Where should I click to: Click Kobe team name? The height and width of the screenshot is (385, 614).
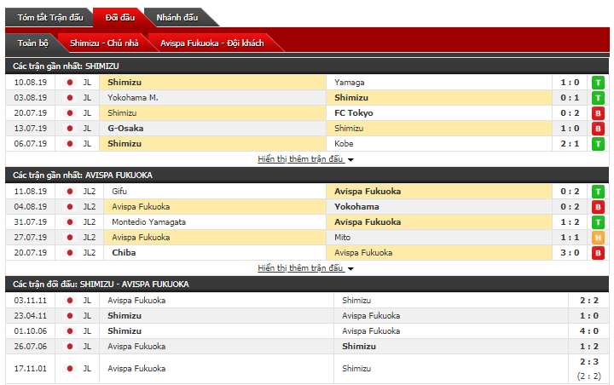pyautogui.click(x=344, y=144)
